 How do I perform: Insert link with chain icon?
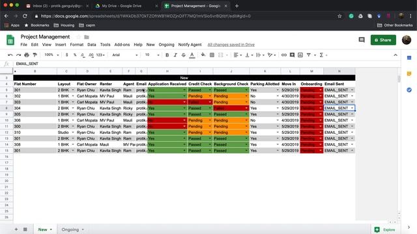(x=284, y=55)
